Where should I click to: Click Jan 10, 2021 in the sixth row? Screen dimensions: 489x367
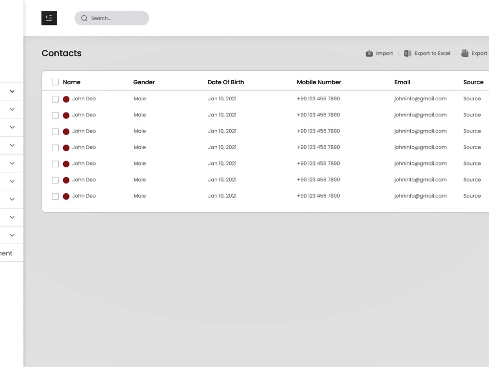point(222,180)
